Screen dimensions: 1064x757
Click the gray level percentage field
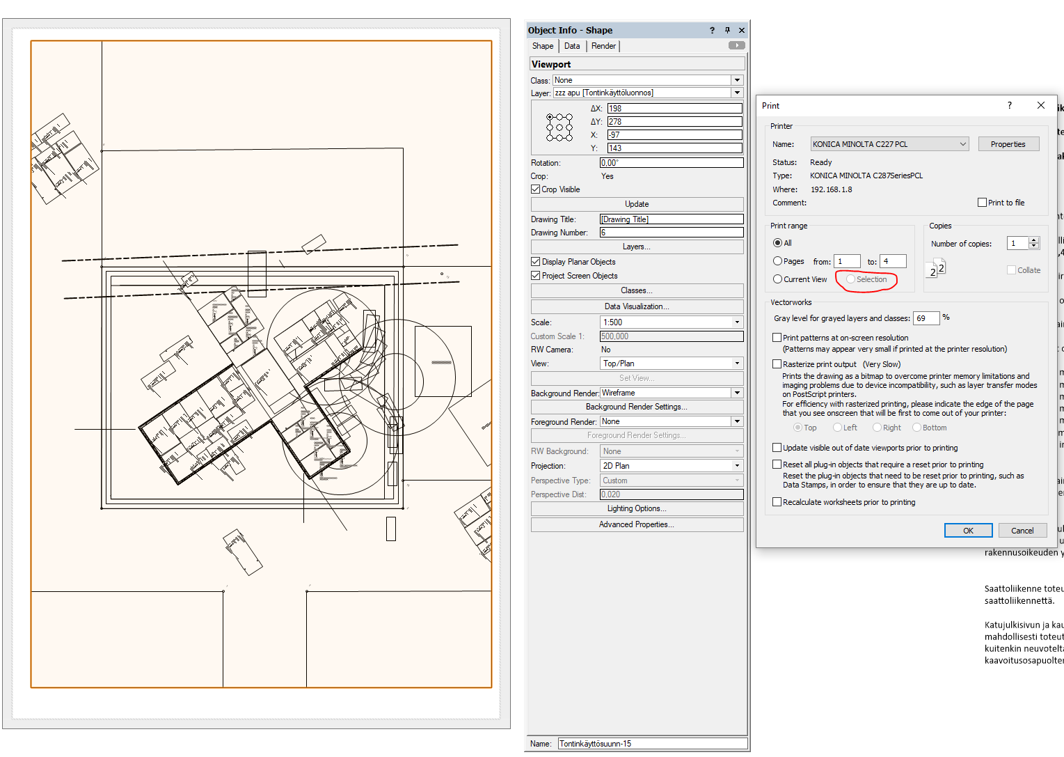coord(926,318)
